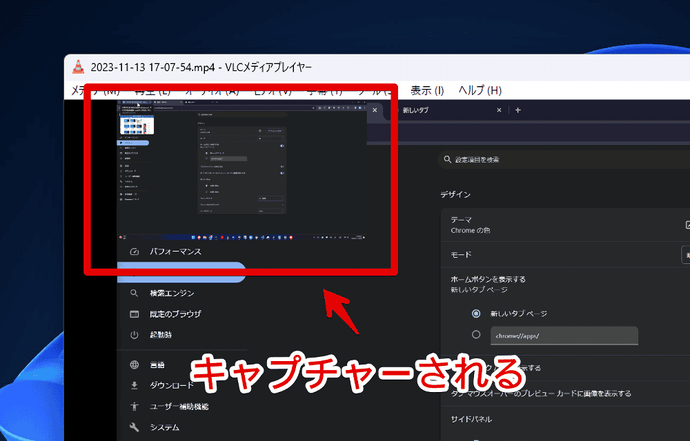Click the power icon beside 起動時
The width and height of the screenshot is (690, 441).
[135, 335]
